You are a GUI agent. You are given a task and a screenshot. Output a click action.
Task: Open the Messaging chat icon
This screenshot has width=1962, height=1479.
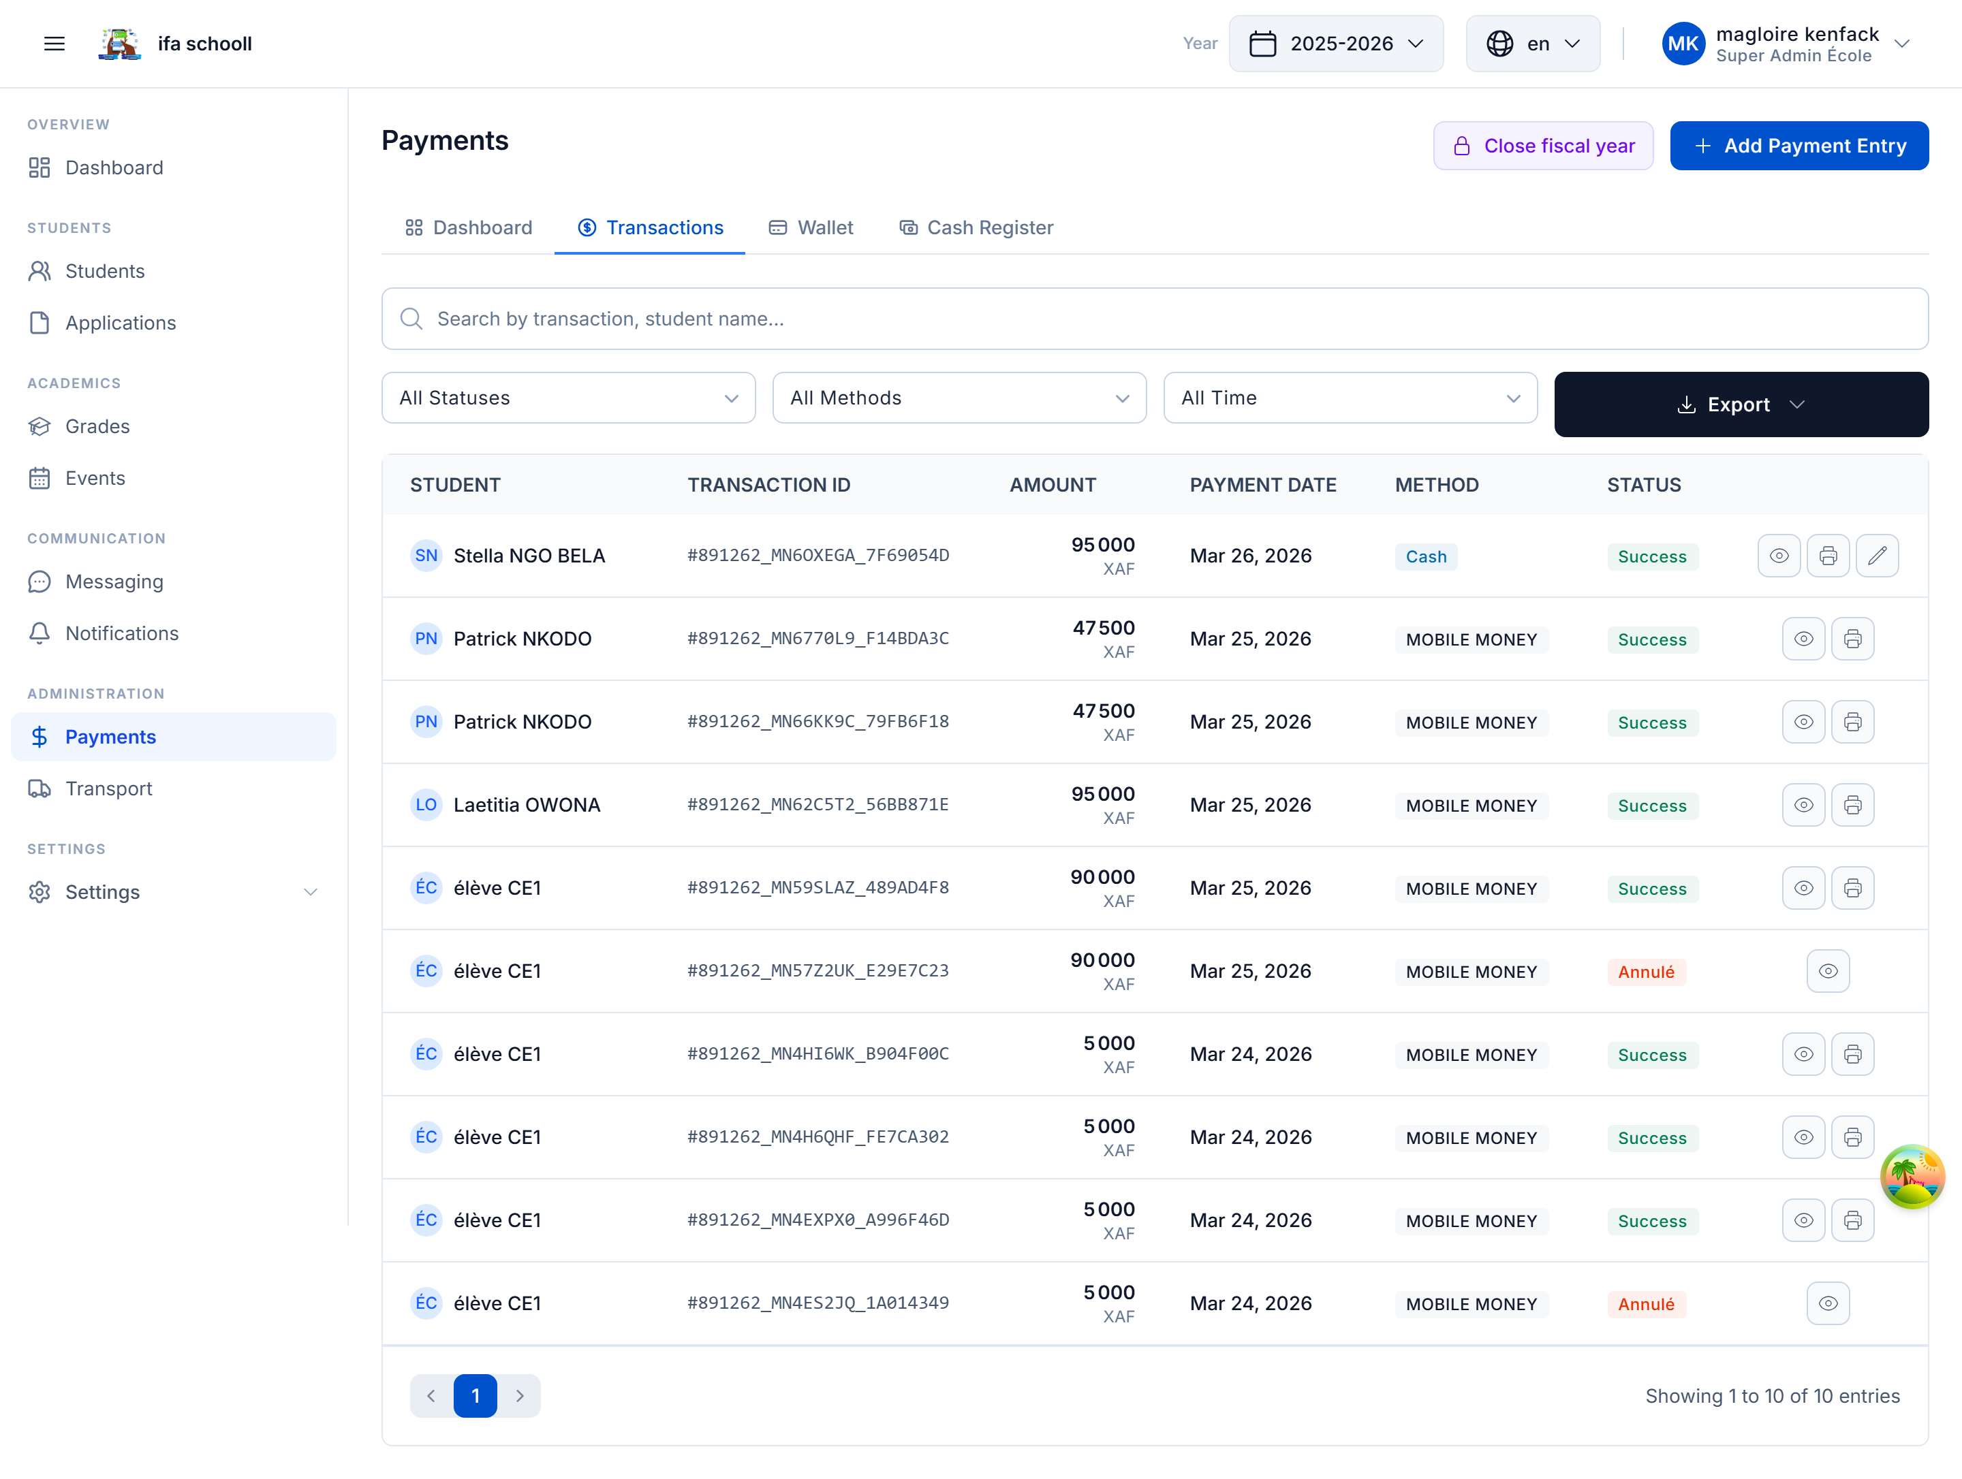(x=39, y=582)
